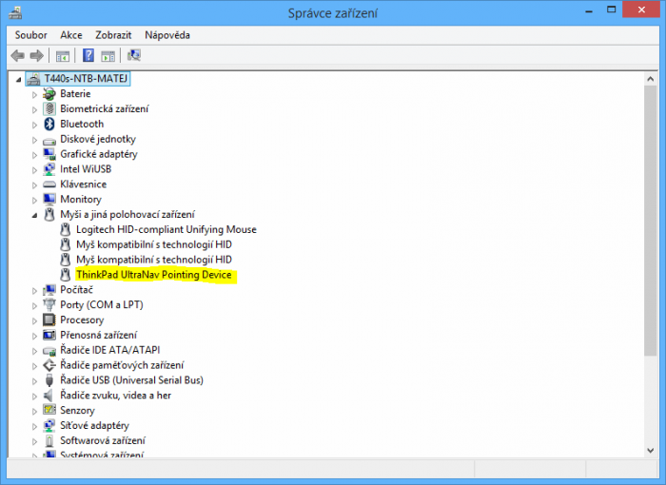Collapse the T440s-NTB-MATEJ root node
The image size is (666, 485).
20,79
